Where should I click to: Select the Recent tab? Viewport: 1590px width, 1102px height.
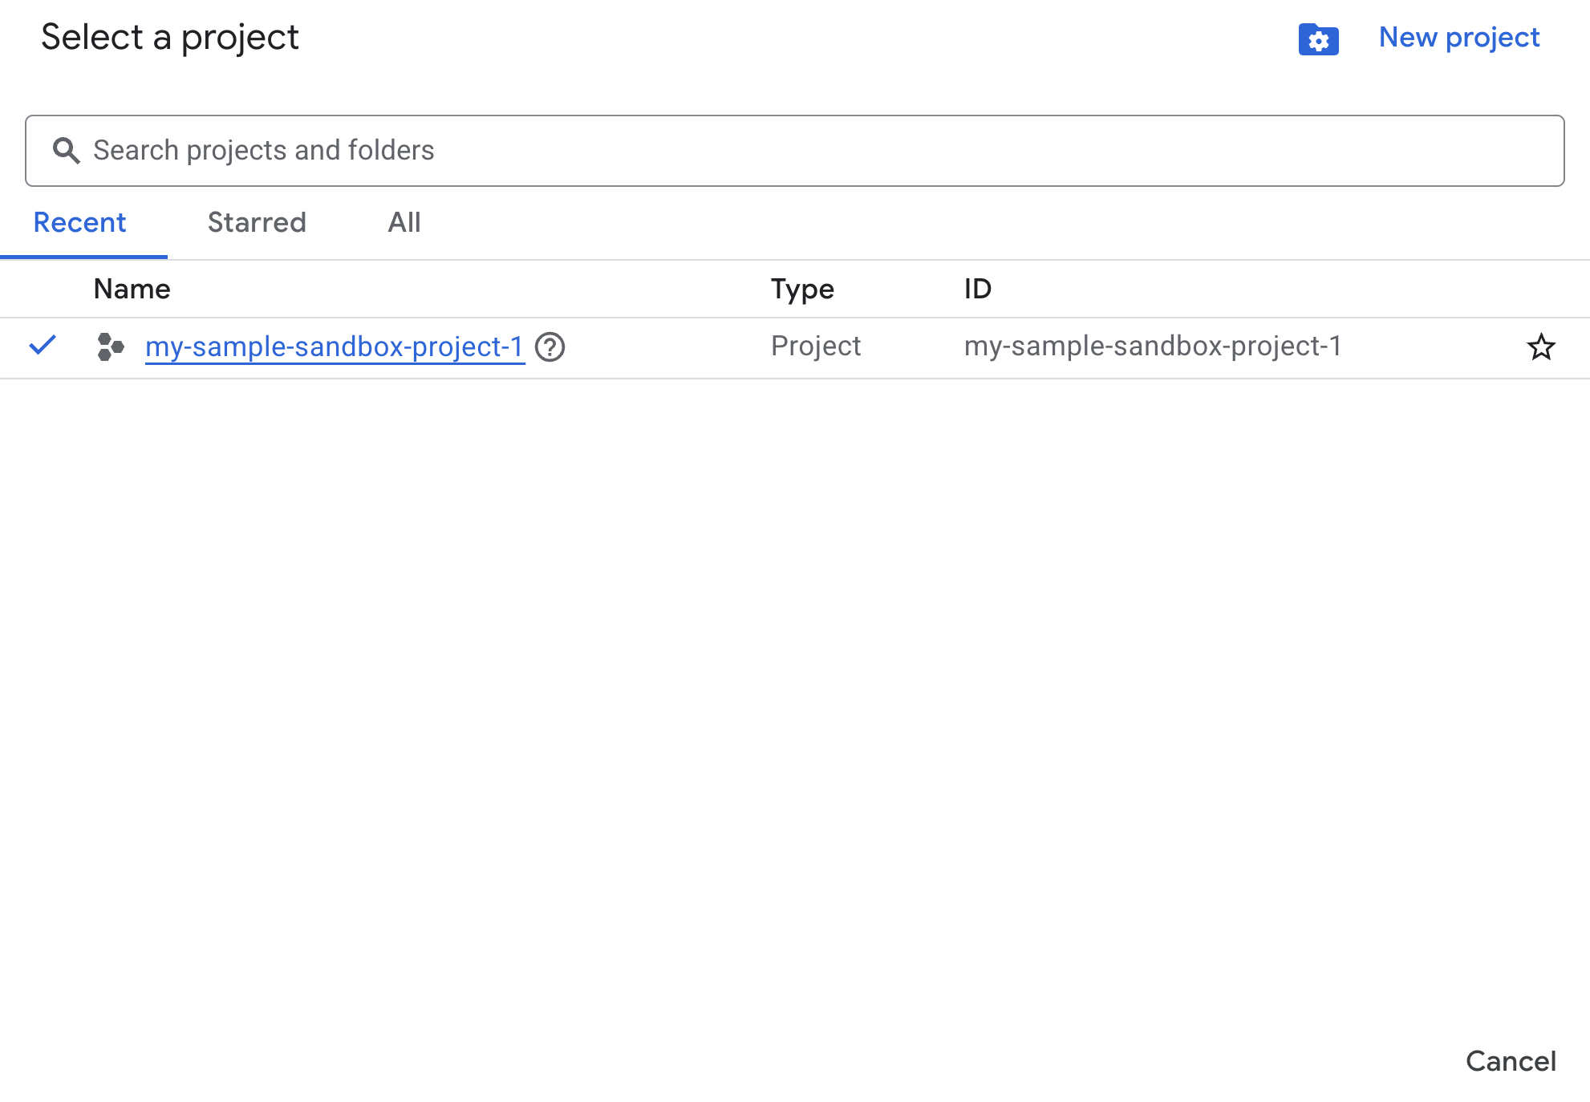pyautogui.click(x=79, y=223)
